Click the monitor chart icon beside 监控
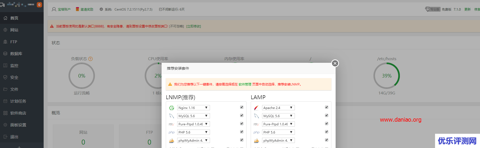 (5, 65)
